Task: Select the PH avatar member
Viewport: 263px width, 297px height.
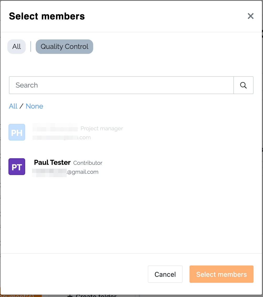Action: point(17,132)
